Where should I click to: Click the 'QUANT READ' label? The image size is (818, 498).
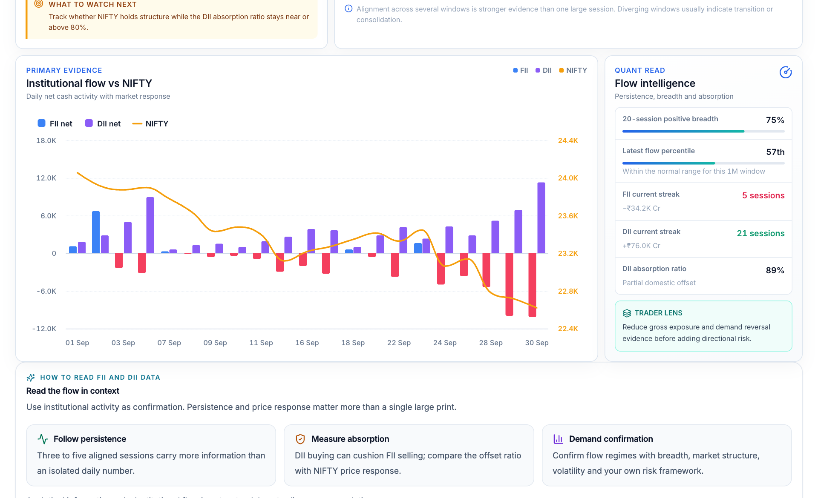pyautogui.click(x=639, y=70)
